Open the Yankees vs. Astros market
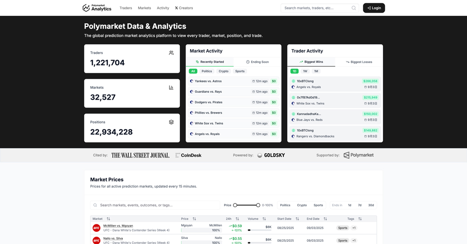 pos(208,81)
